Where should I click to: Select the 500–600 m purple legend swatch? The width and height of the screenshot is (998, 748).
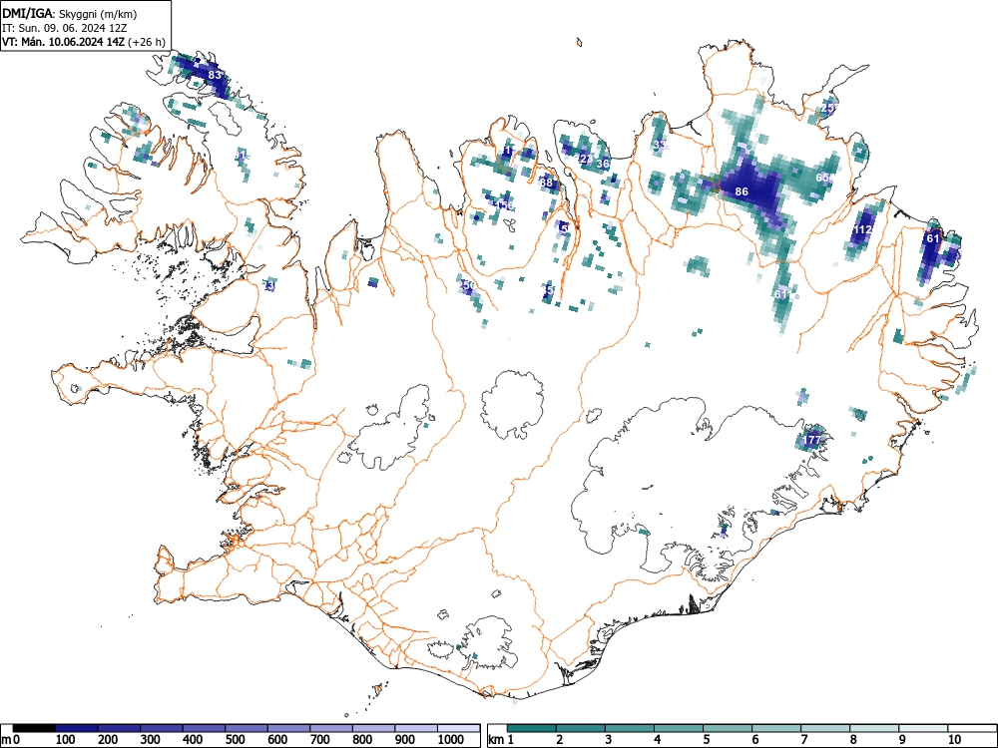click(x=247, y=728)
